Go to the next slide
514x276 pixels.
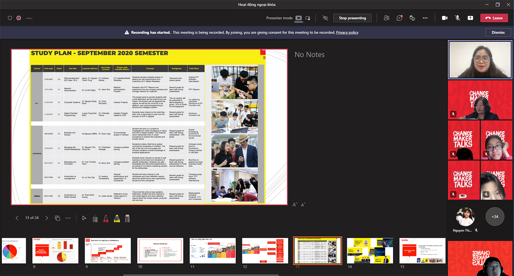coord(47,218)
